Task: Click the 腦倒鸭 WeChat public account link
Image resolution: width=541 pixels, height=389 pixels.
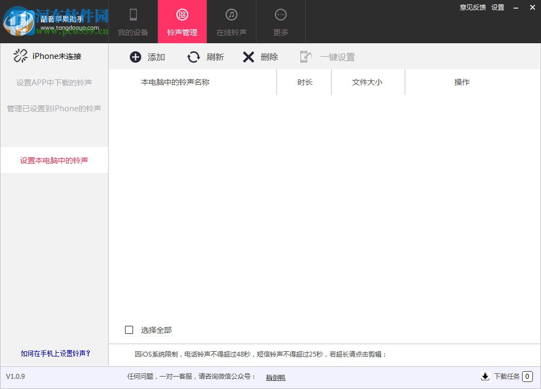Action: (x=275, y=377)
